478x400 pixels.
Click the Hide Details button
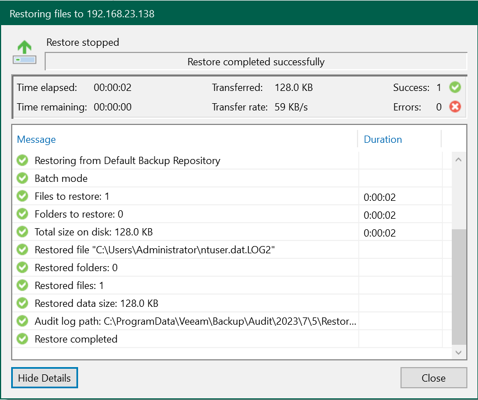click(45, 378)
